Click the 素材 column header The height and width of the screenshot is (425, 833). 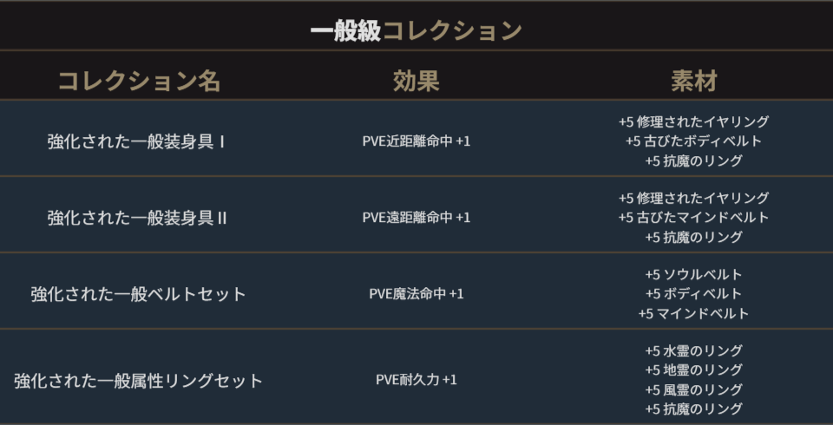pyautogui.click(x=693, y=82)
